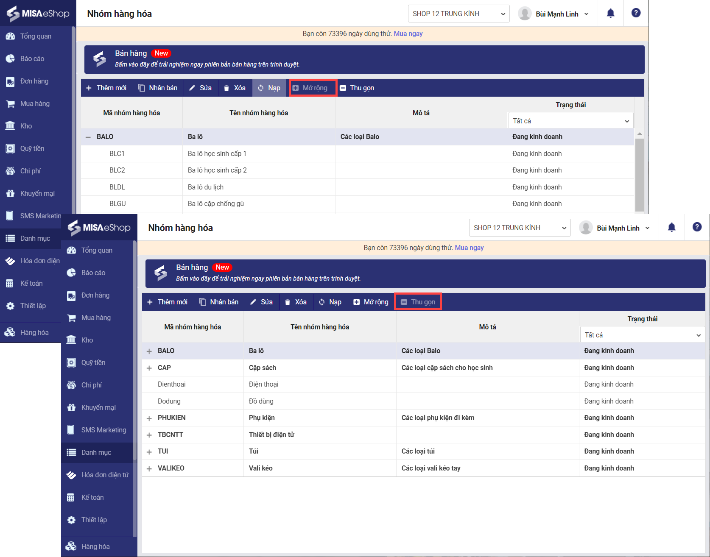Open SMS Marketing in lower window sidebar
The height and width of the screenshot is (557, 710).
pyautogui.click(x=97, y=430)
